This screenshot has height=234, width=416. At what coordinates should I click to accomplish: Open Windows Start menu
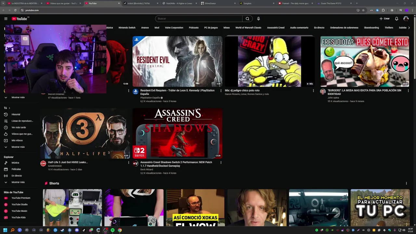[5, 230]
